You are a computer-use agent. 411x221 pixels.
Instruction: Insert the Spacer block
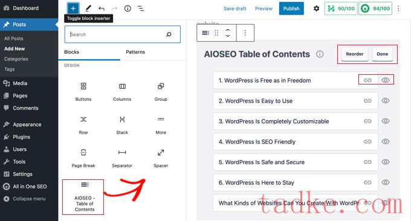(161, 158)
